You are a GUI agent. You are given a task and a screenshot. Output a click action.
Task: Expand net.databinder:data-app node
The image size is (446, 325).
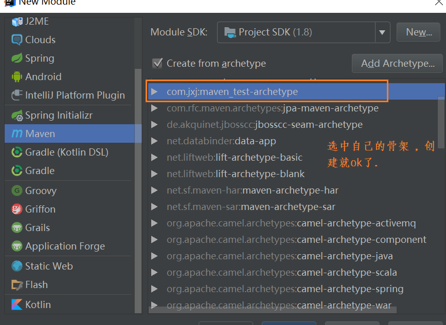154,141
